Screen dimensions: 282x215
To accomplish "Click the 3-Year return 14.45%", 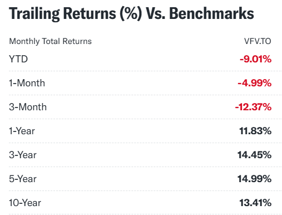I will pos(254,155).
